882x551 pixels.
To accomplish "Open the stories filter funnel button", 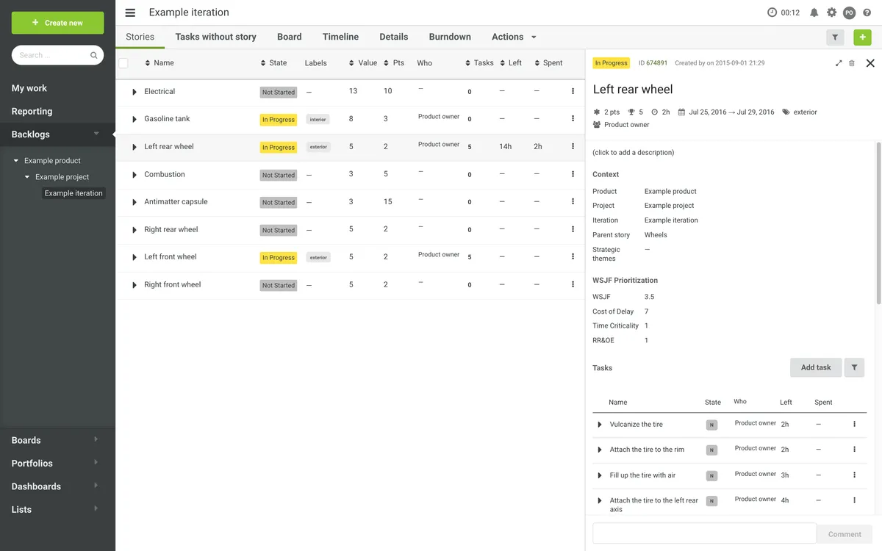I will 835,37.
